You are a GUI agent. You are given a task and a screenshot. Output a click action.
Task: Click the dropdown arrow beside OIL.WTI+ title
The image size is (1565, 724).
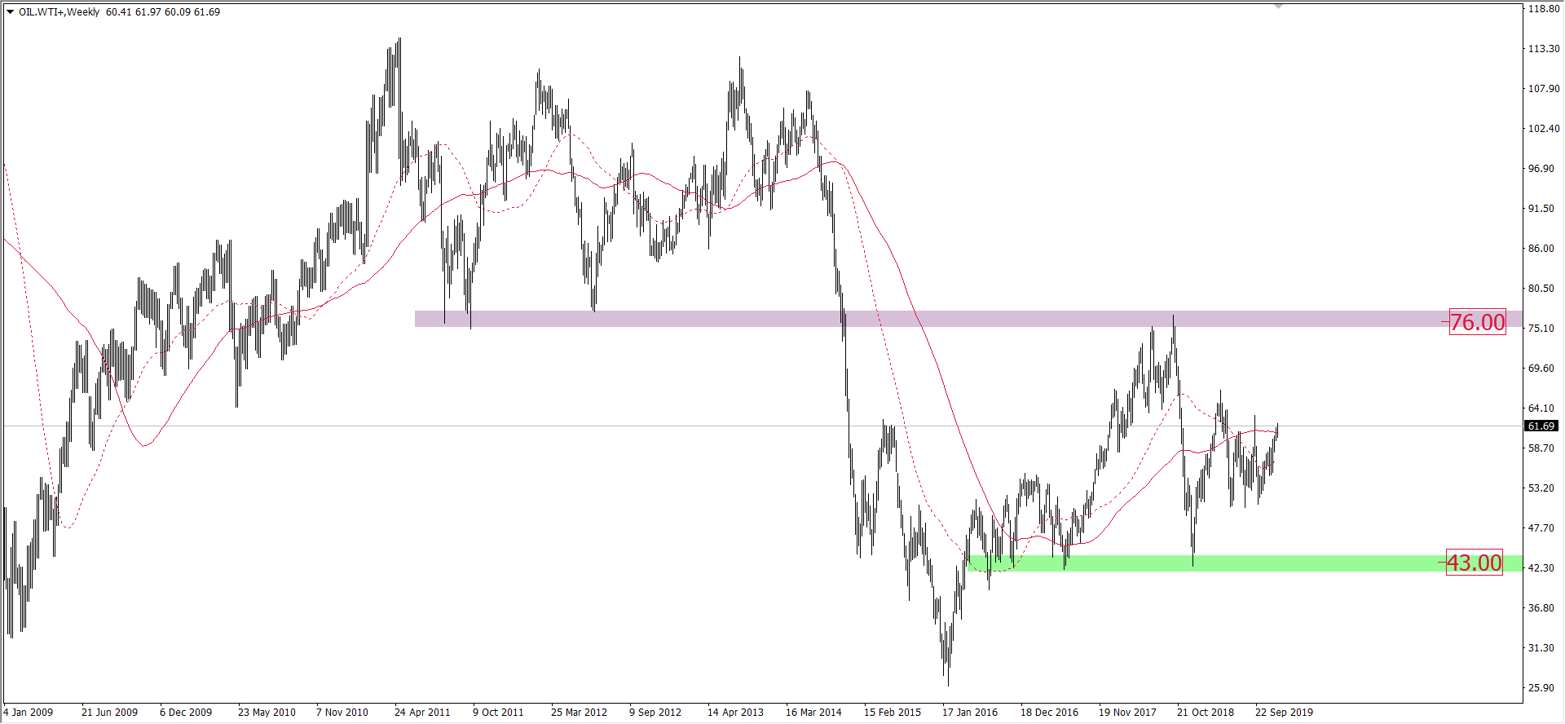click(x=11, y=12)
